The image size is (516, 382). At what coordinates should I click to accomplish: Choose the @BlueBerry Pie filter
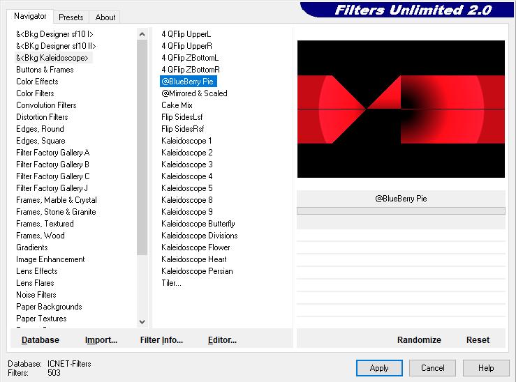[188, 82]
